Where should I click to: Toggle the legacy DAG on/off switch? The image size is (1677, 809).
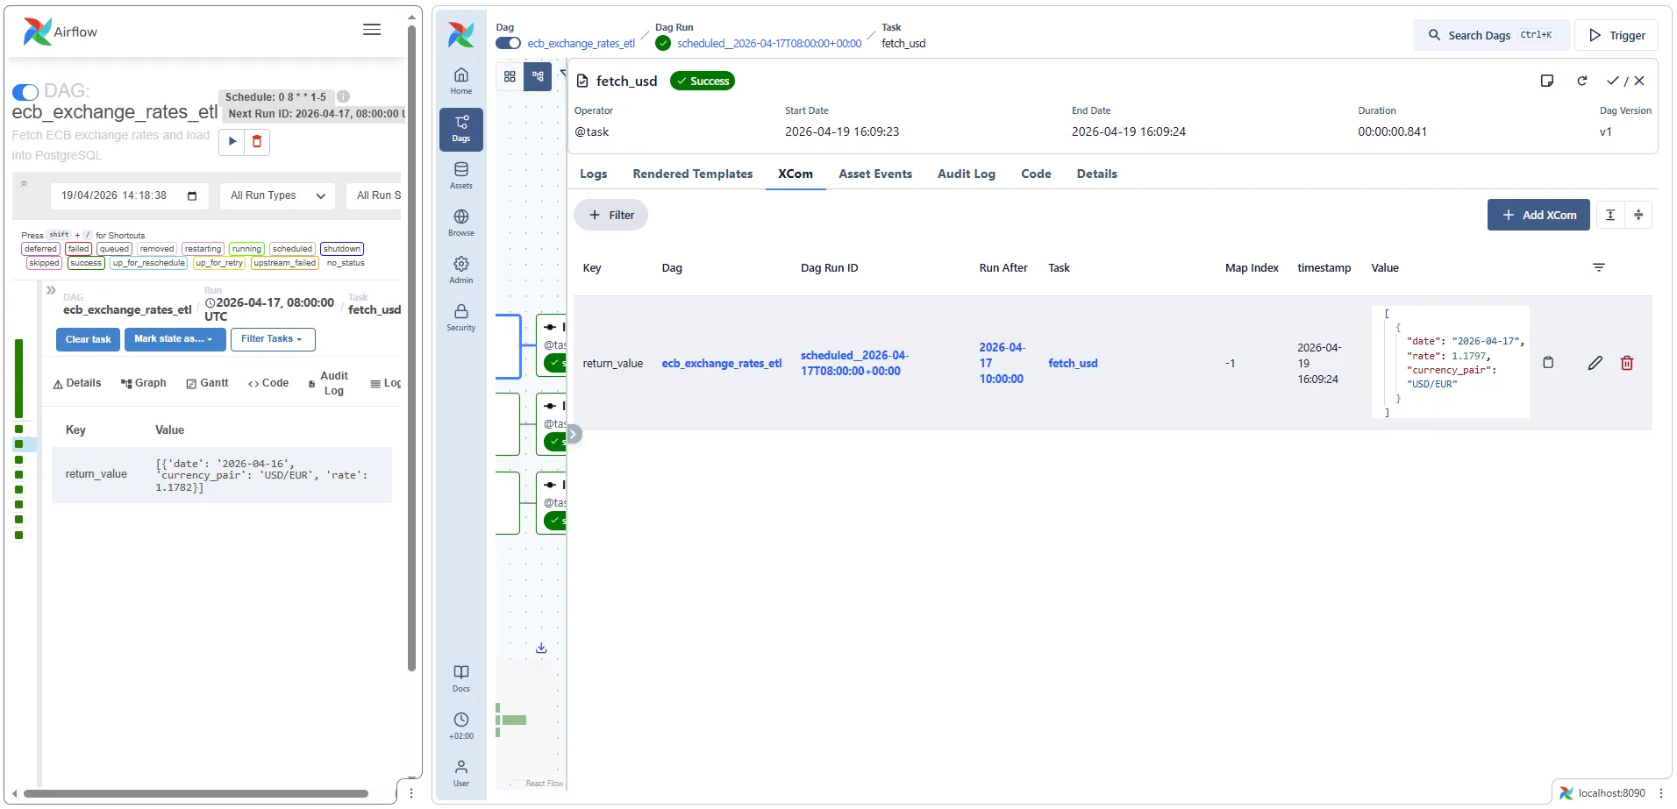click(25, 92)
